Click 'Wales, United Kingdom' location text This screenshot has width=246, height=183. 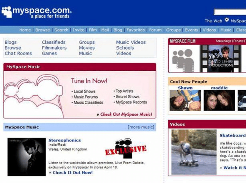(68, 149)
